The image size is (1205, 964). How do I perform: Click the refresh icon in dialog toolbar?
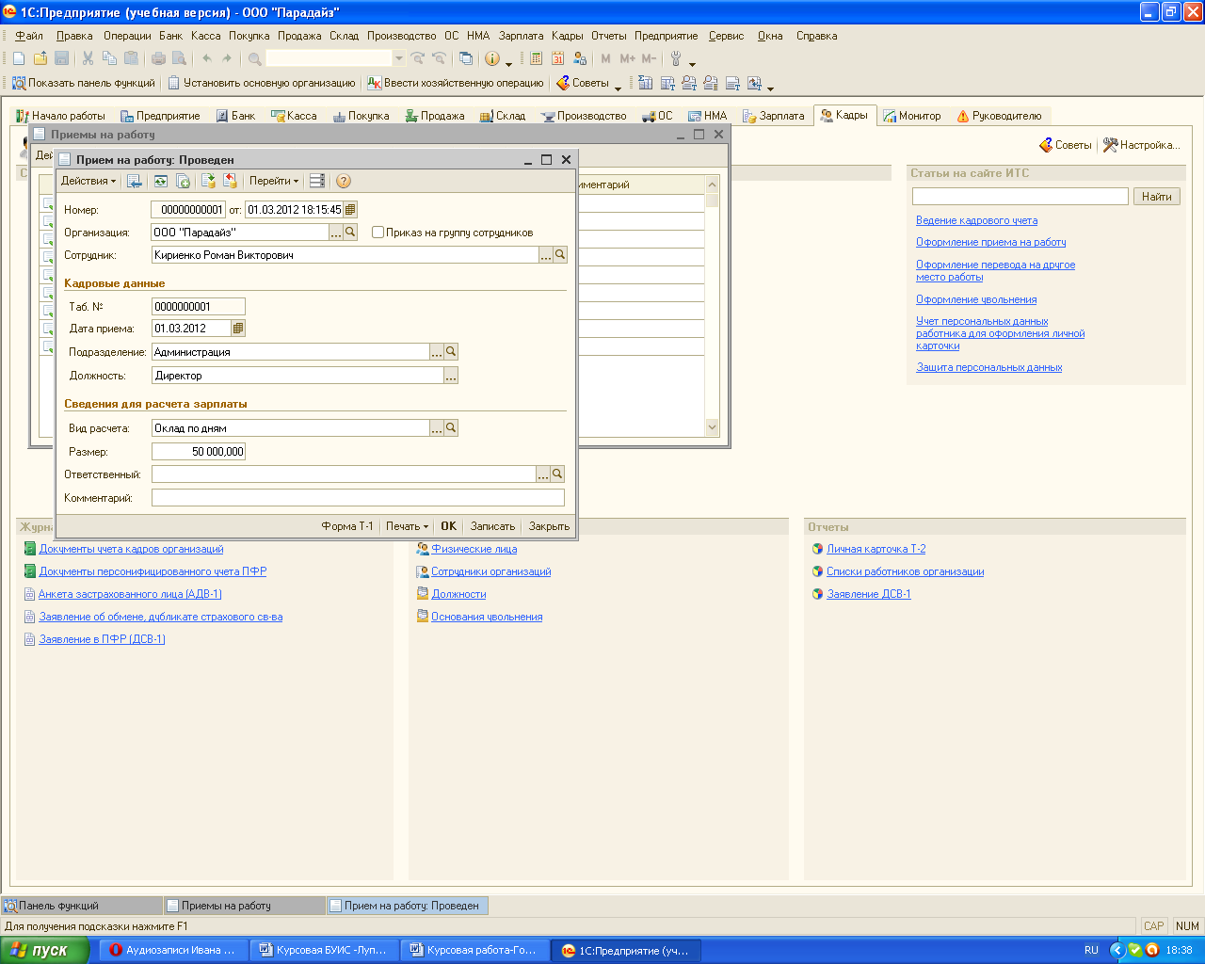(160, 181)
